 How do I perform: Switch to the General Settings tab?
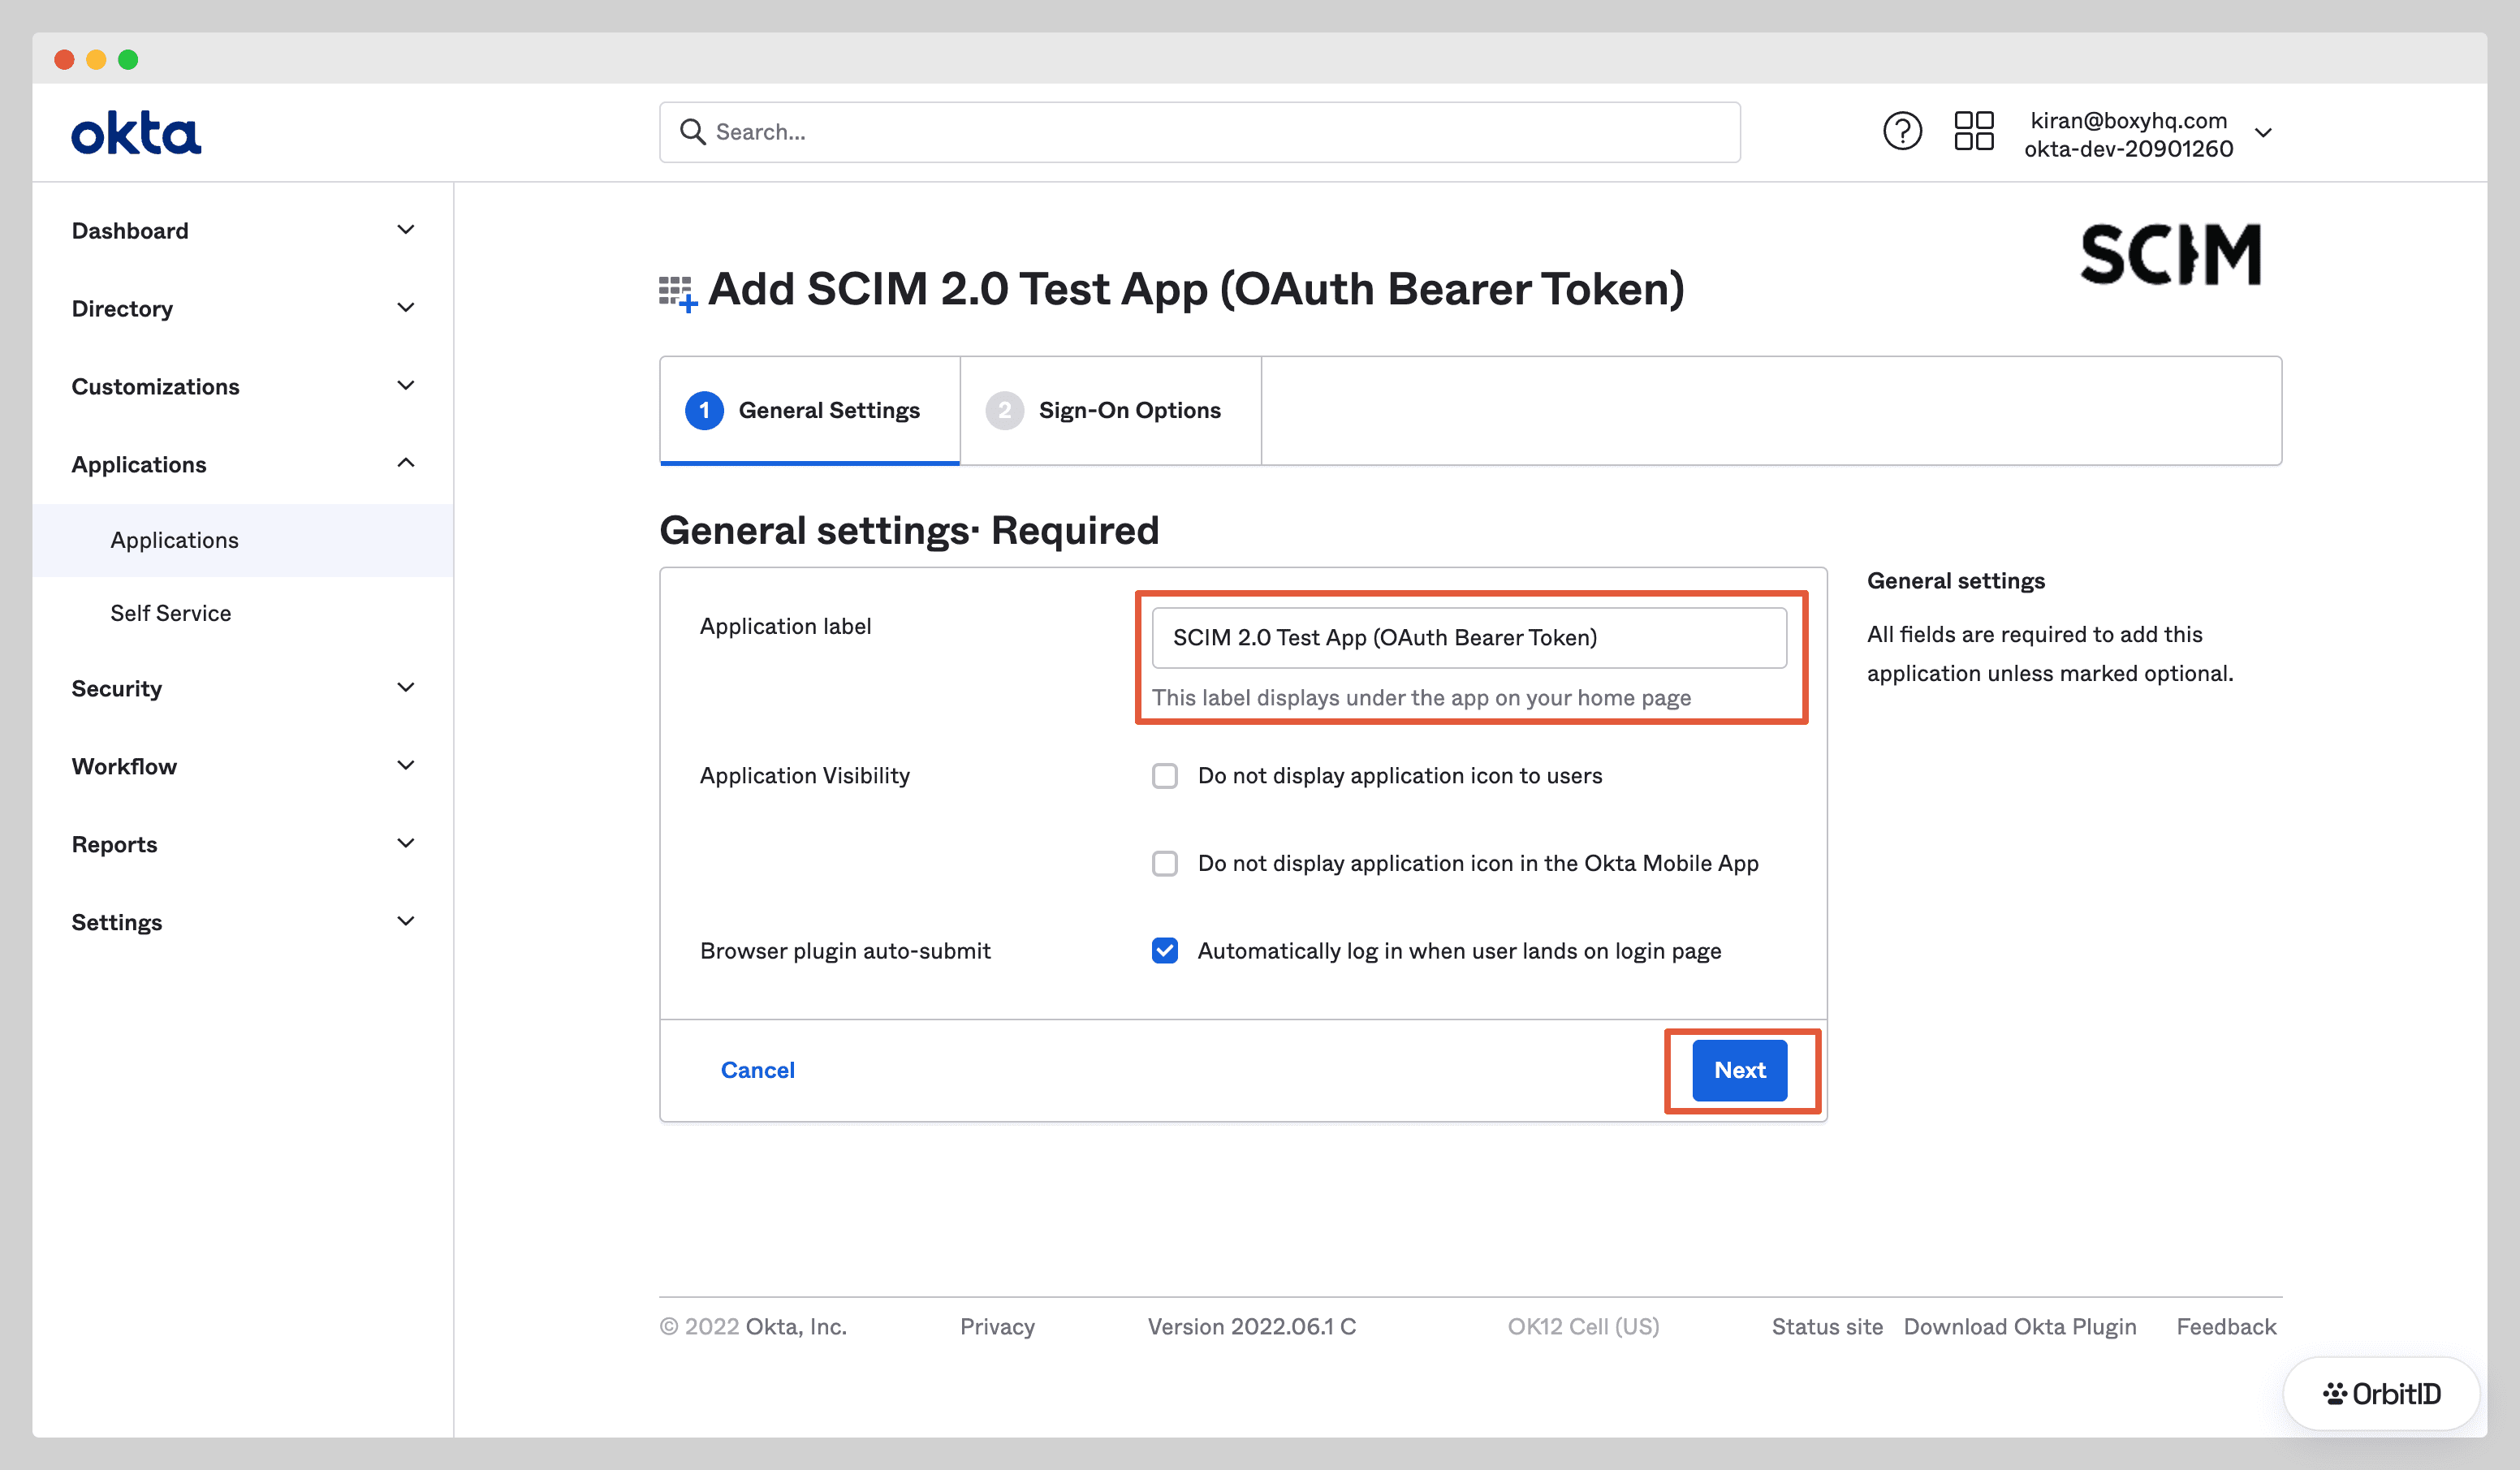point(809,410)
